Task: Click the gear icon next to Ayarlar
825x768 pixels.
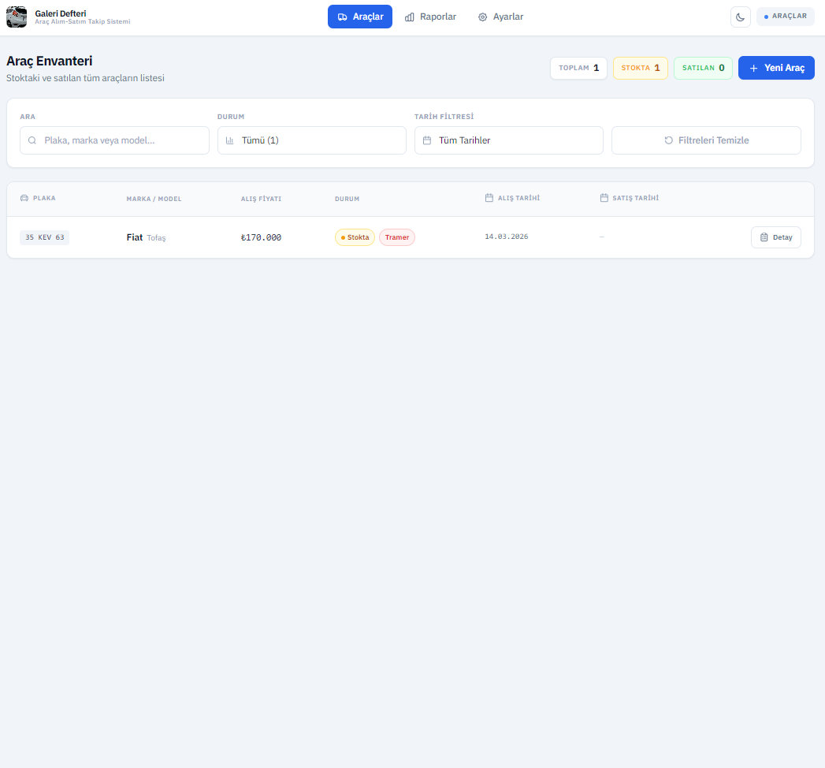Action: point(483,17)
